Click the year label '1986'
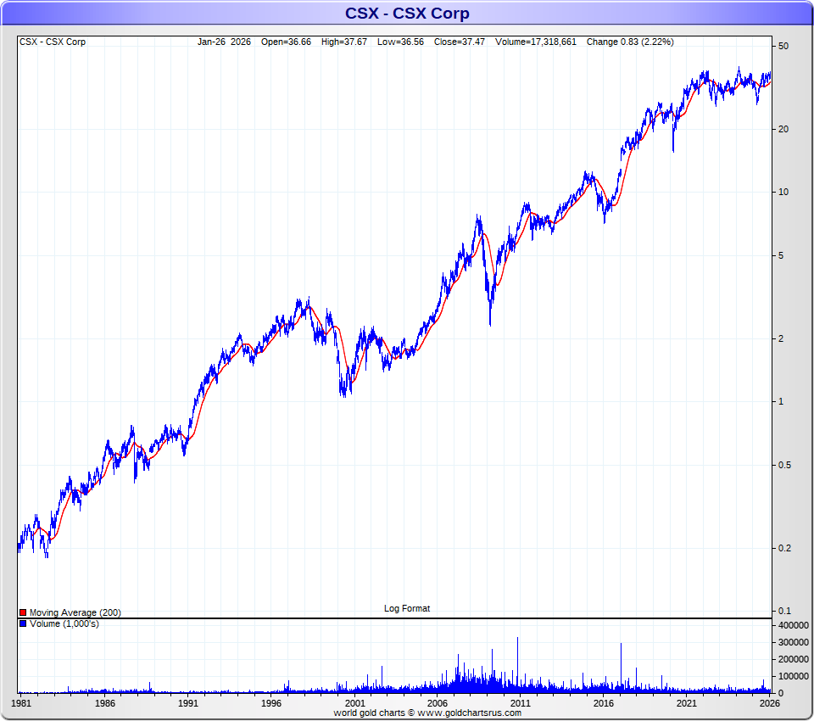814x721 pixels. point(105,703)
